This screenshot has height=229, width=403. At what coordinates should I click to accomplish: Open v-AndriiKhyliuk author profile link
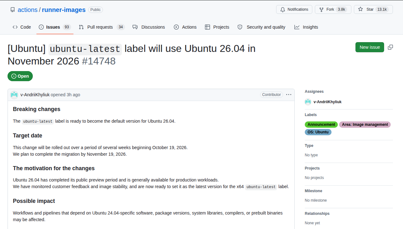tap(35, 95)
